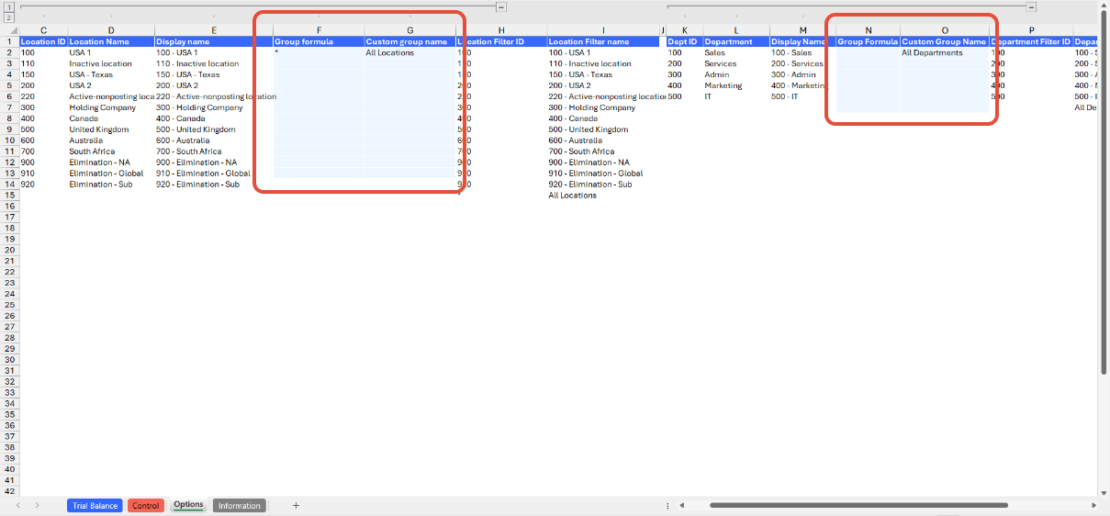The height and width of the screenshot is (516, 1110).
Task: Open the Information sheet tab
Action: [239, 505]
